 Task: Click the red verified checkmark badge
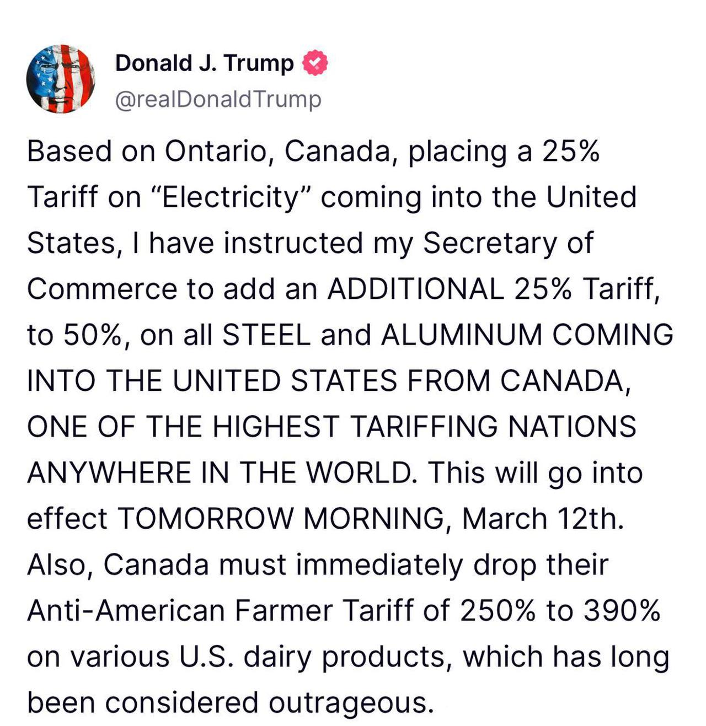[315, 63]
